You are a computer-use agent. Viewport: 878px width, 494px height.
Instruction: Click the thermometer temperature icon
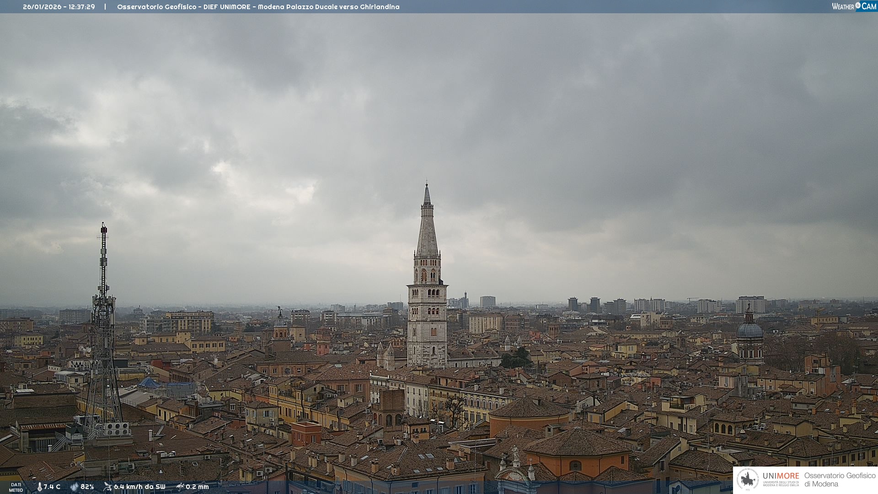coord(39,487)
